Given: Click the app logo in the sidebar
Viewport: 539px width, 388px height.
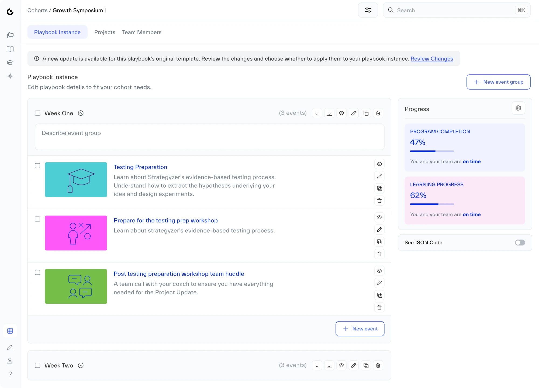Looking at the screenshot, I should pyautogui.click(x=10, y=12).
